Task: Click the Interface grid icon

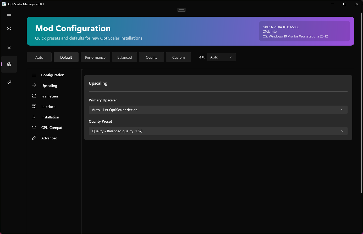Action: [34, 106]
